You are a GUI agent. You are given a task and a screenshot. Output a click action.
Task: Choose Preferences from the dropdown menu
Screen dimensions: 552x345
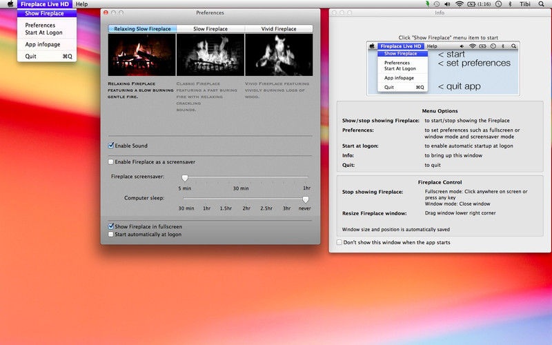[x=47, y=25]
